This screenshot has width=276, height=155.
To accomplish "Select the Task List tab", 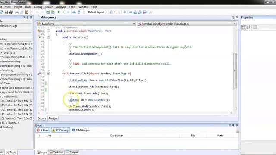I will (56, 152).
